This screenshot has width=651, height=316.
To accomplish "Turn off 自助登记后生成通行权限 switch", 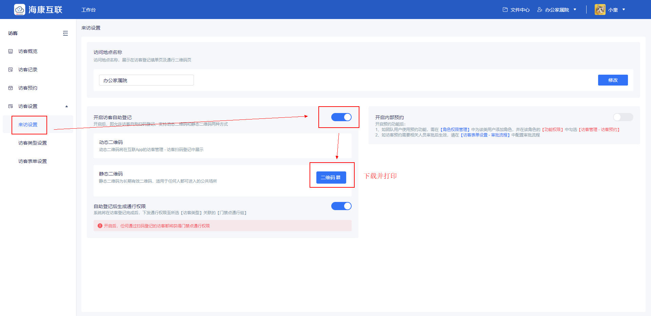I will click(341, 206).
